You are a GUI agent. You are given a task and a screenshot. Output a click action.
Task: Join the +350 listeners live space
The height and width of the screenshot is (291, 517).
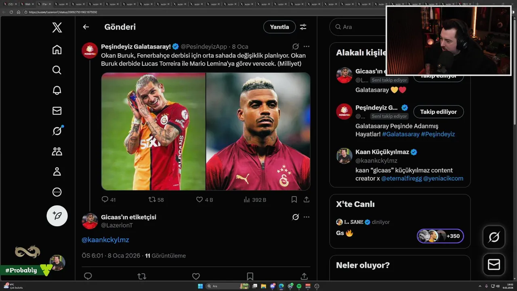(440, 236)
